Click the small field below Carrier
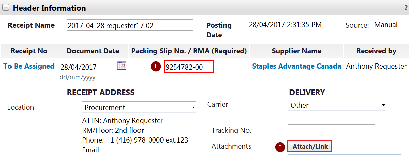The image size is (409, 155). point(312,117)
